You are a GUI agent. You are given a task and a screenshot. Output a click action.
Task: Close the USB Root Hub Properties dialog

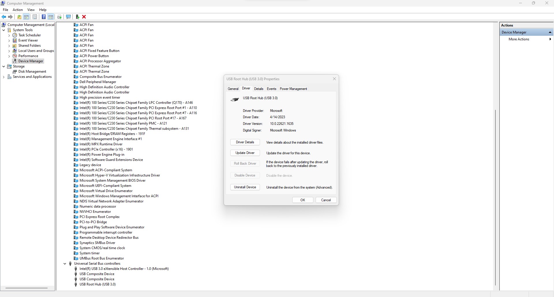[x=334, y=79]
